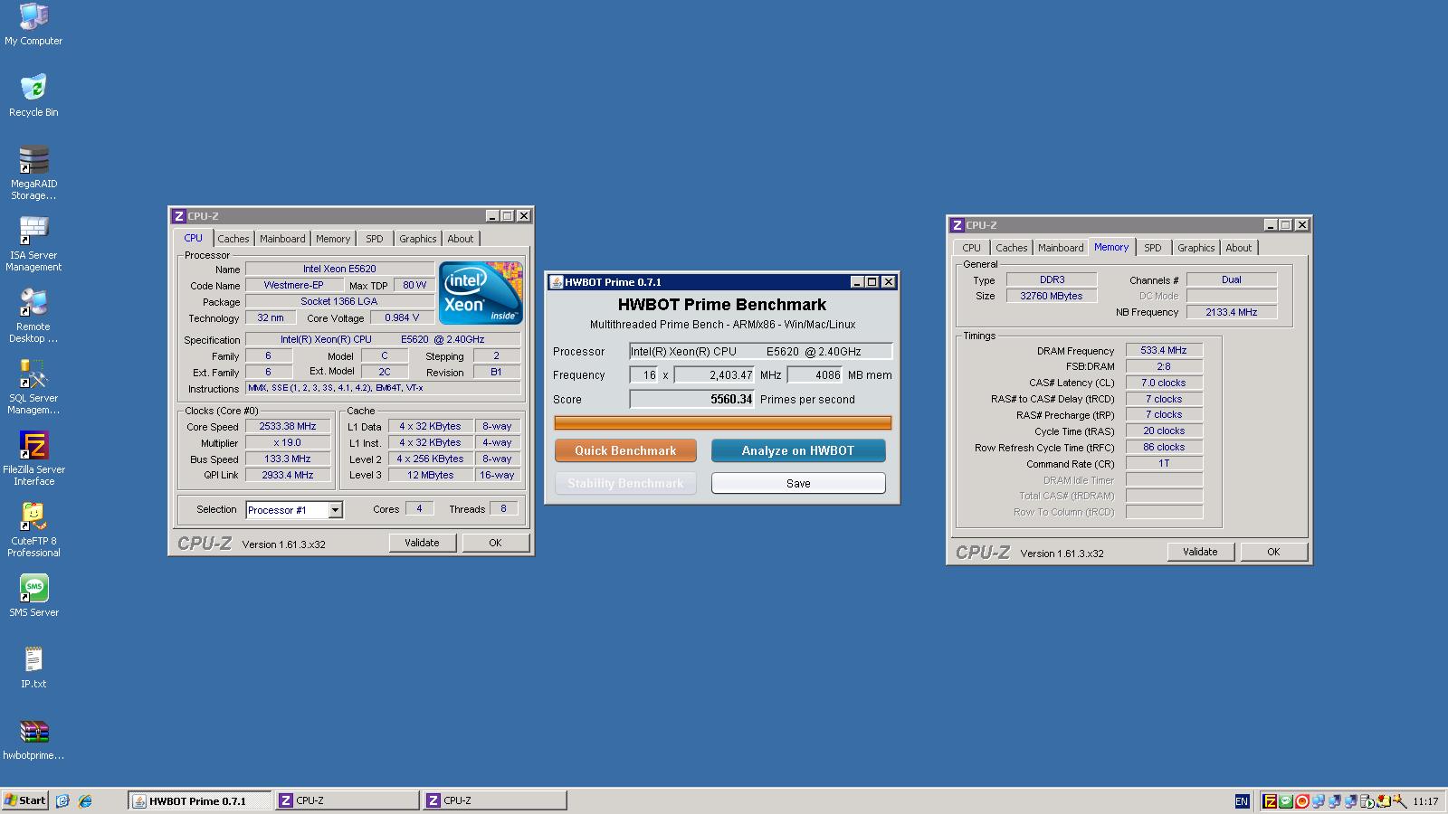This screenshot has height=814, width=1448.
Task: Click the EN language indicator
Action: coord(1242,801)
